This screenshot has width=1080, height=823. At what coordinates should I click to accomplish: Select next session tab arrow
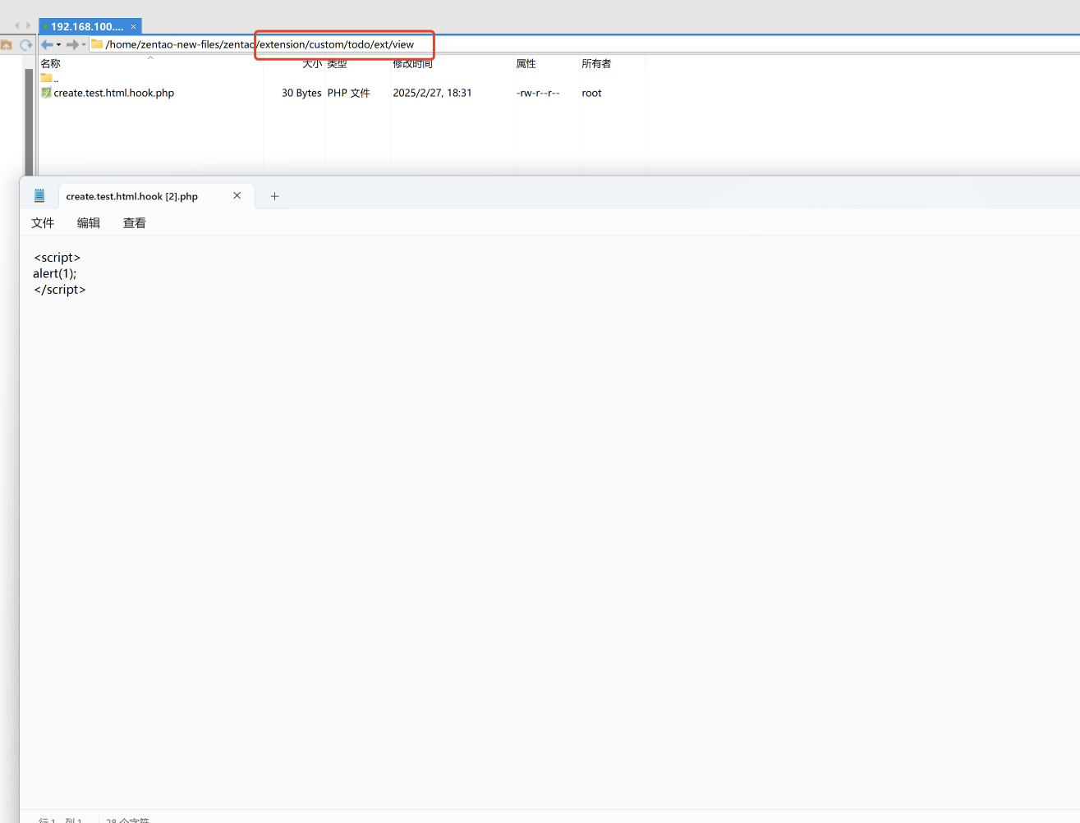tap(29, 25)
